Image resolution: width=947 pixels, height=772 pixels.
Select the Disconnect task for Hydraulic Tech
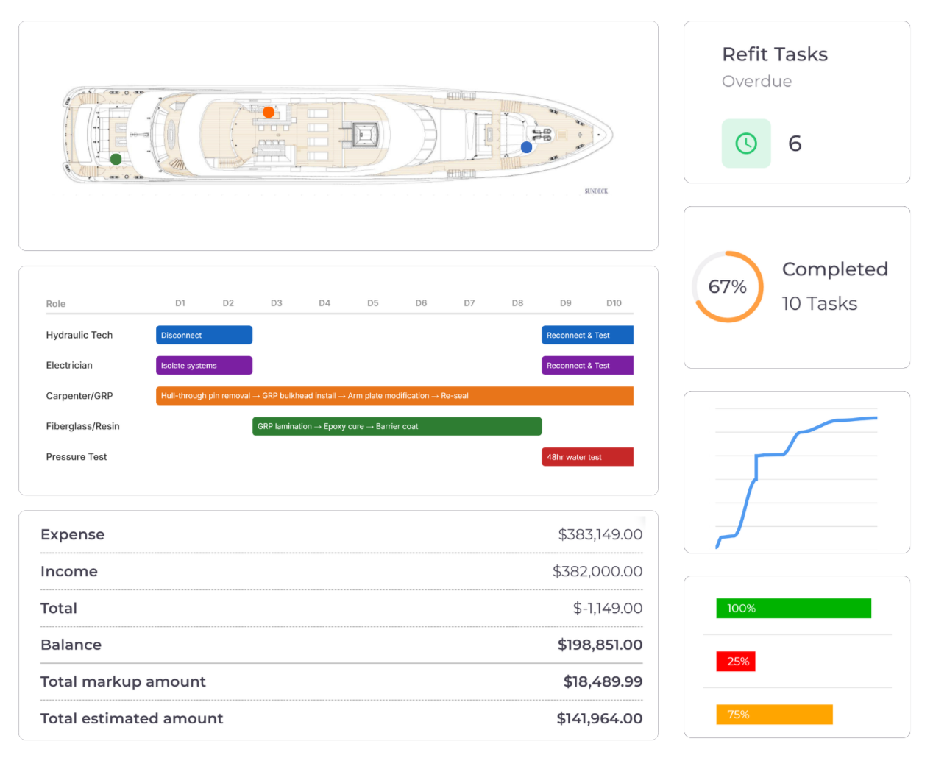[x=204, y=335]
